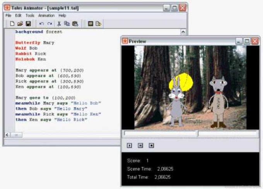Play the animation in Preview
The height and width of the screenshot is (189, 263).
pos(129,145)
